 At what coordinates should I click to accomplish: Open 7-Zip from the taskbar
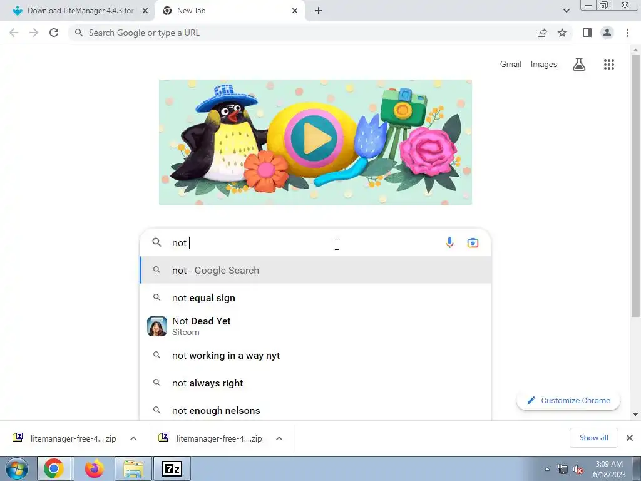click(x=172, y=468)
